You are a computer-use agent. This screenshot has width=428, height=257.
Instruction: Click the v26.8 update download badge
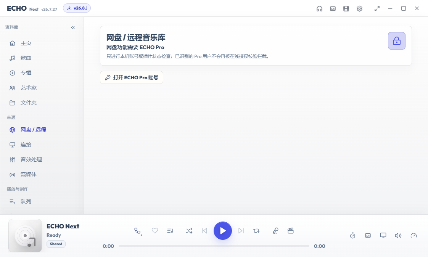pyautogui.click(x=77, y=8)
